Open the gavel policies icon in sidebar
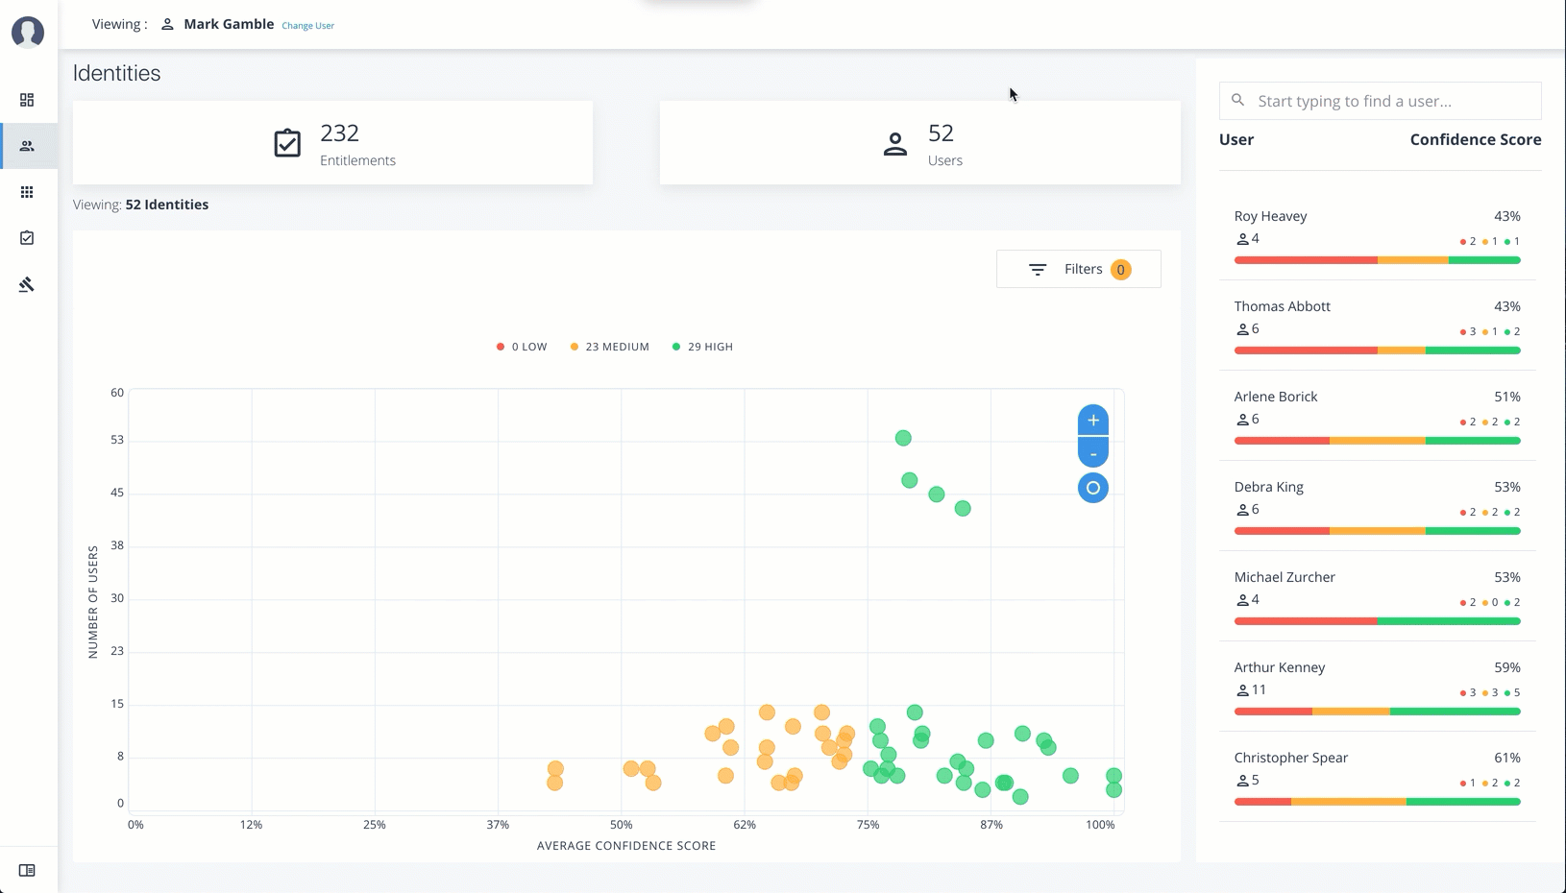The image size is (1566, 893). (27, 284)
